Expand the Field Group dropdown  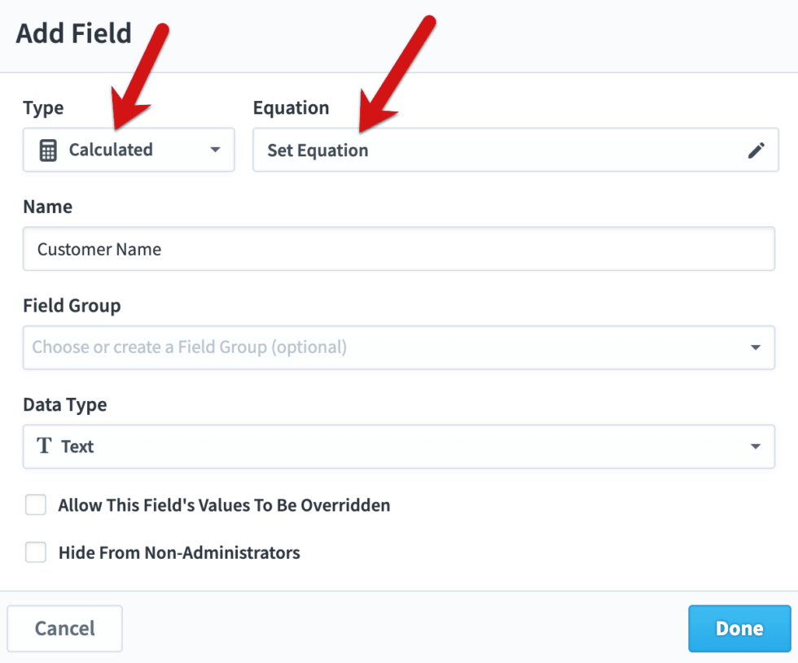[x=757, y=347]
